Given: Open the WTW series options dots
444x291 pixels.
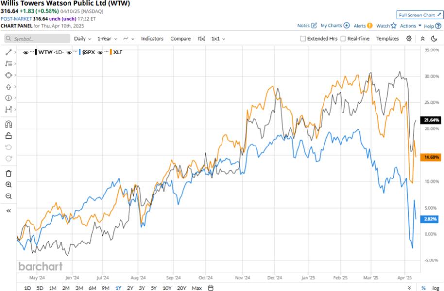Looking at the screenshot, I should (32, 52).
